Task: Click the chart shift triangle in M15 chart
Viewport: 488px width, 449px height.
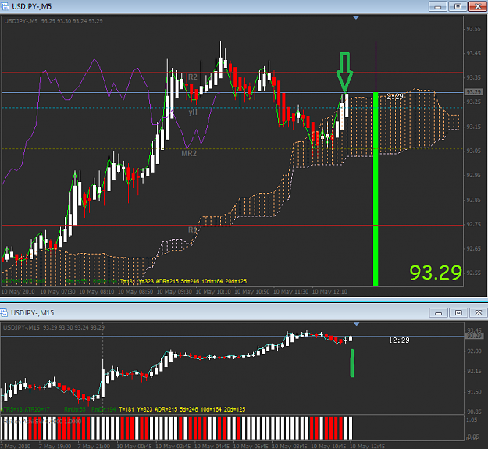Action: click(x=357, y=324)
